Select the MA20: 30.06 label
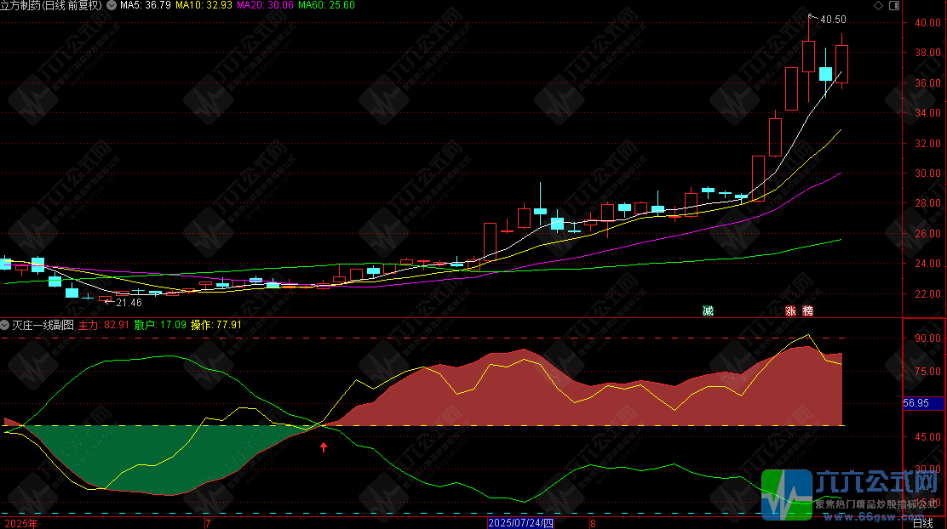Screen dimensions: 947x529 tap(265, 5)
